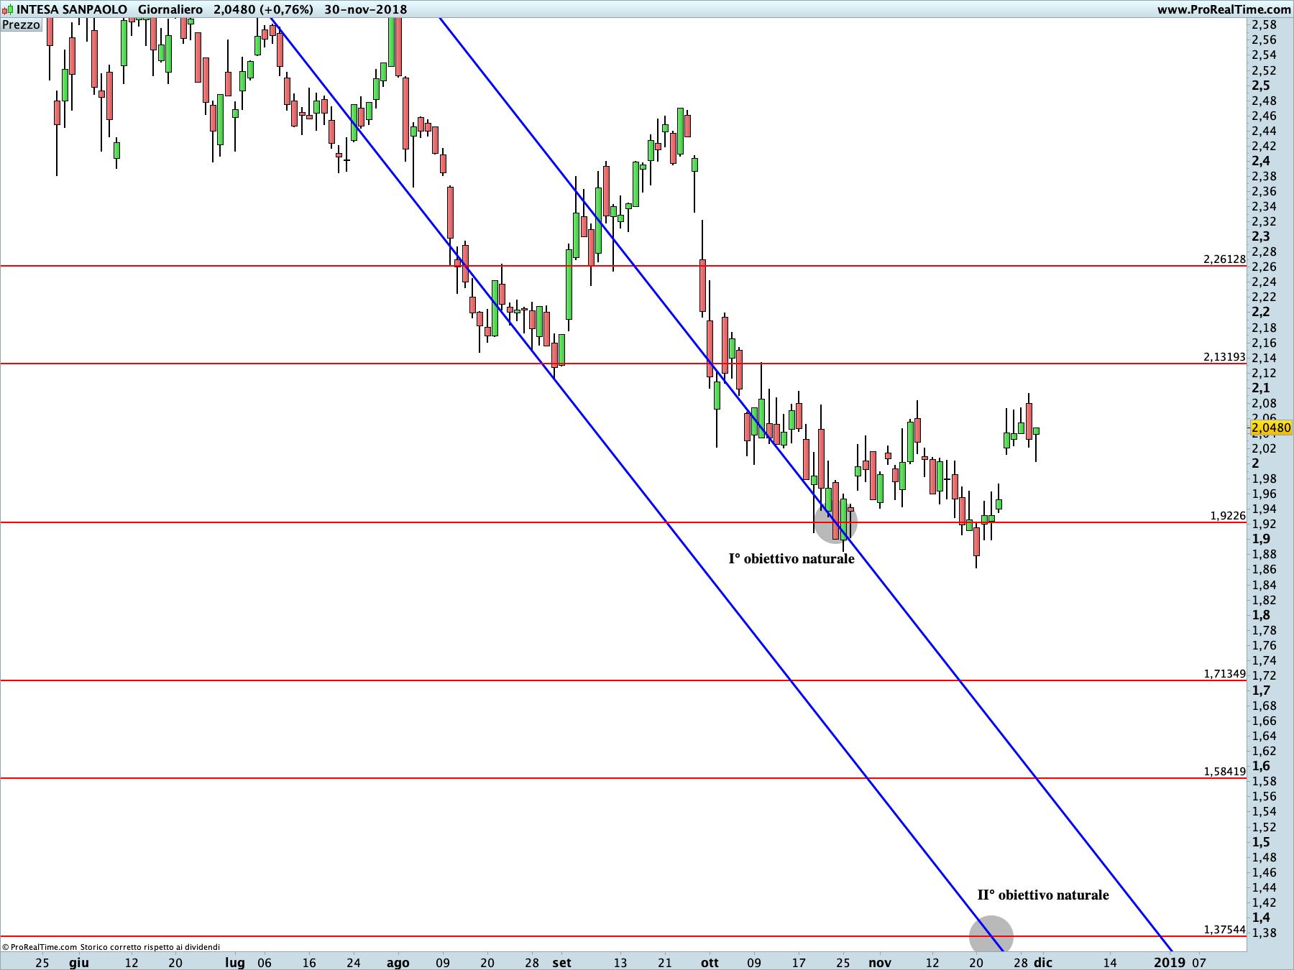Click the ProRealTime.com copyright footer text
The height and width of the screenshot is (970, 1294).
click(111, 947)
